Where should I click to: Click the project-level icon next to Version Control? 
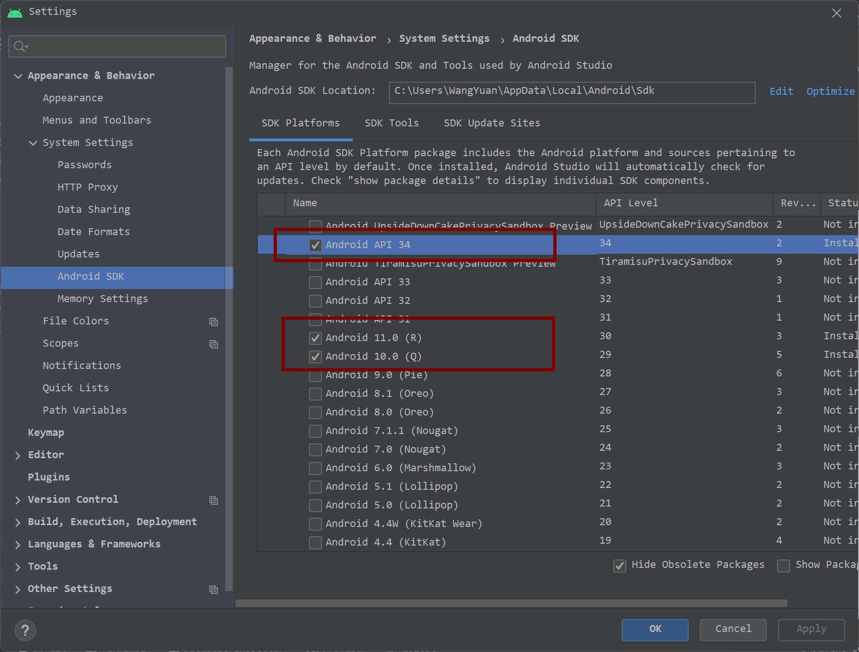click(x=214, y=500)
